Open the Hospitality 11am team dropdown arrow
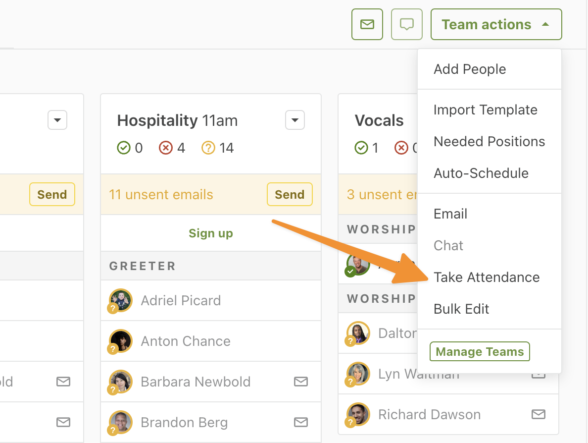The height and width of the screenshot is (443, 588). pos(295,120)
